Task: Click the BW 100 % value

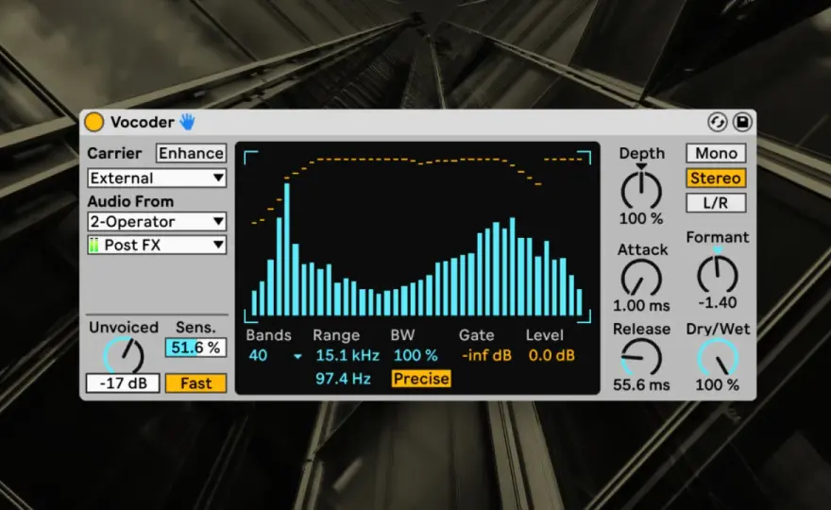Action: click(415, 356)
